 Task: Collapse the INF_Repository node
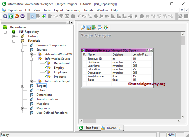(5, 32)
